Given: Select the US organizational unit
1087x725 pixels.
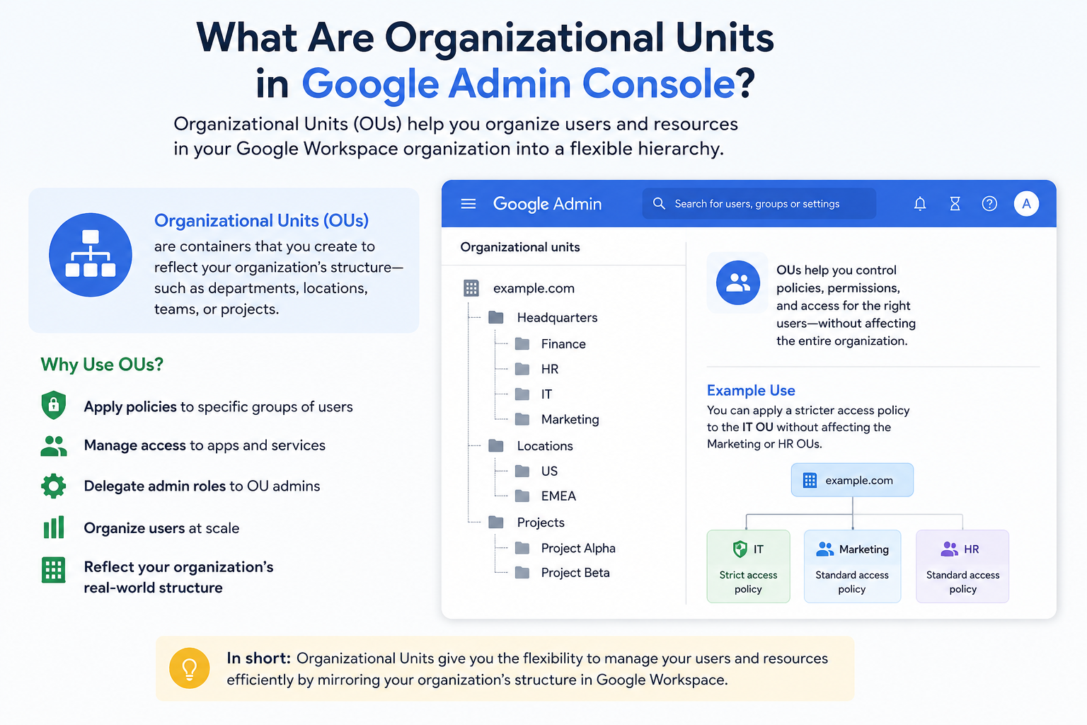Looking at the screenshot, I should 549,471.
